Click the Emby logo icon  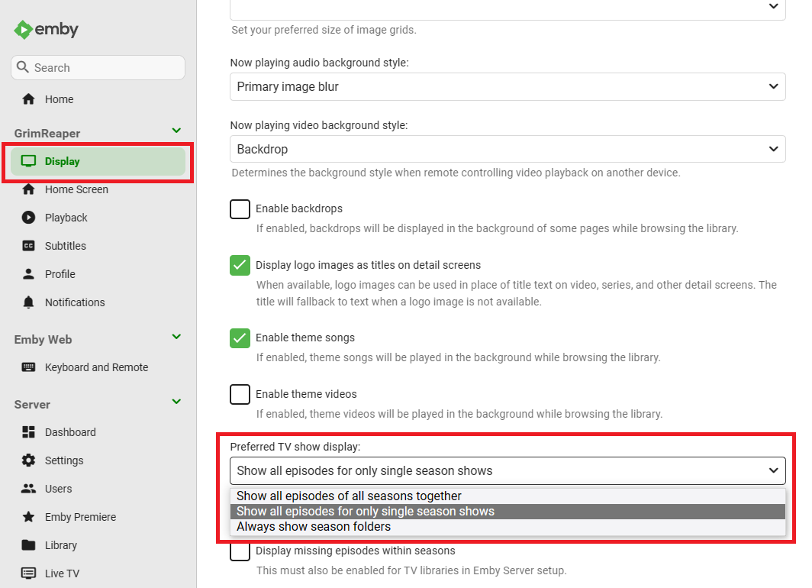point(24,30)
